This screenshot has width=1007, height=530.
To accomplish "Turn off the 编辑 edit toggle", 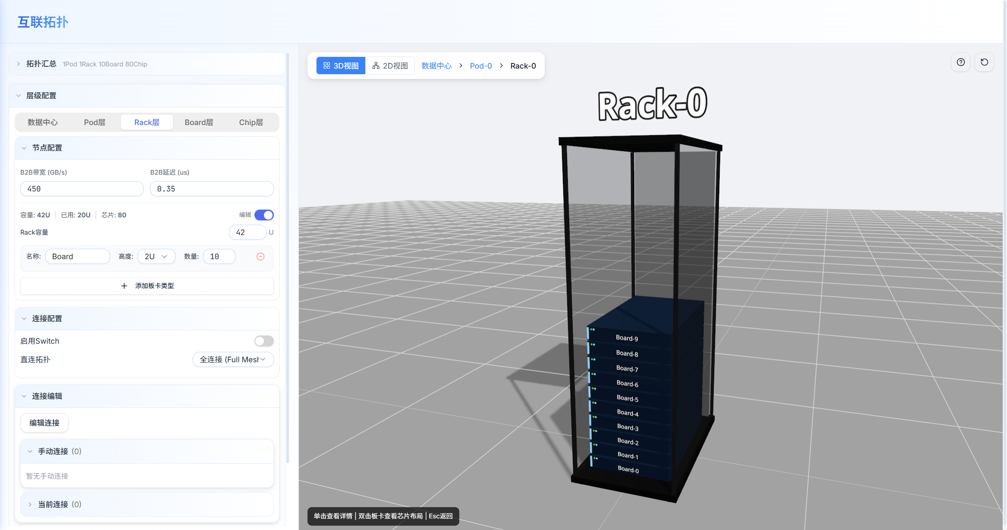I will click(264, 215).
